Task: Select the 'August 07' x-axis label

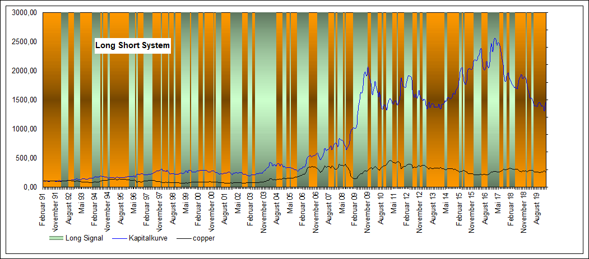Action: click(328, 209)
